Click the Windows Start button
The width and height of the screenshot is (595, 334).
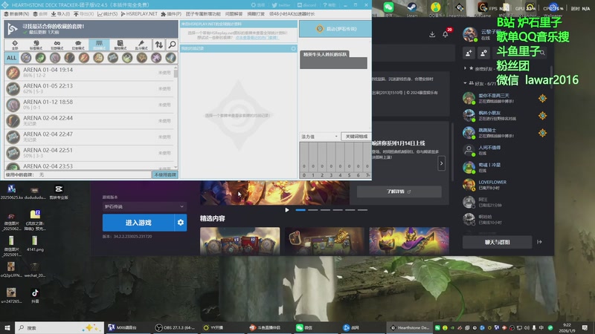click(x=7, y=327)
